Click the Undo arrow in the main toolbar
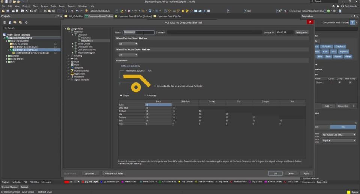The width and height of the screenshot is (360, 194). (x=77, y=11)
